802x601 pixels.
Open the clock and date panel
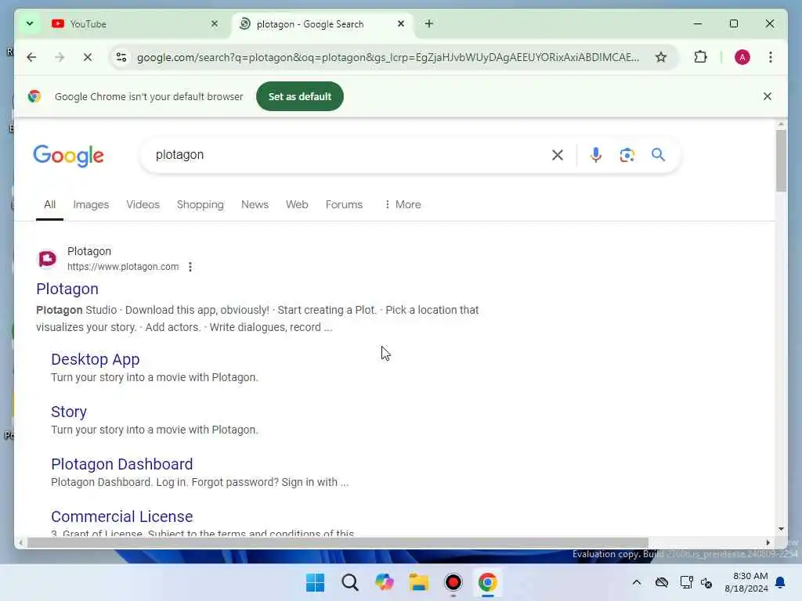tap(746, 582)
